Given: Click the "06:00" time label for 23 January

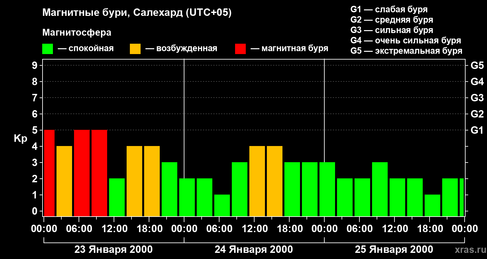Looking at the screenshot, I should pos(79,229).
